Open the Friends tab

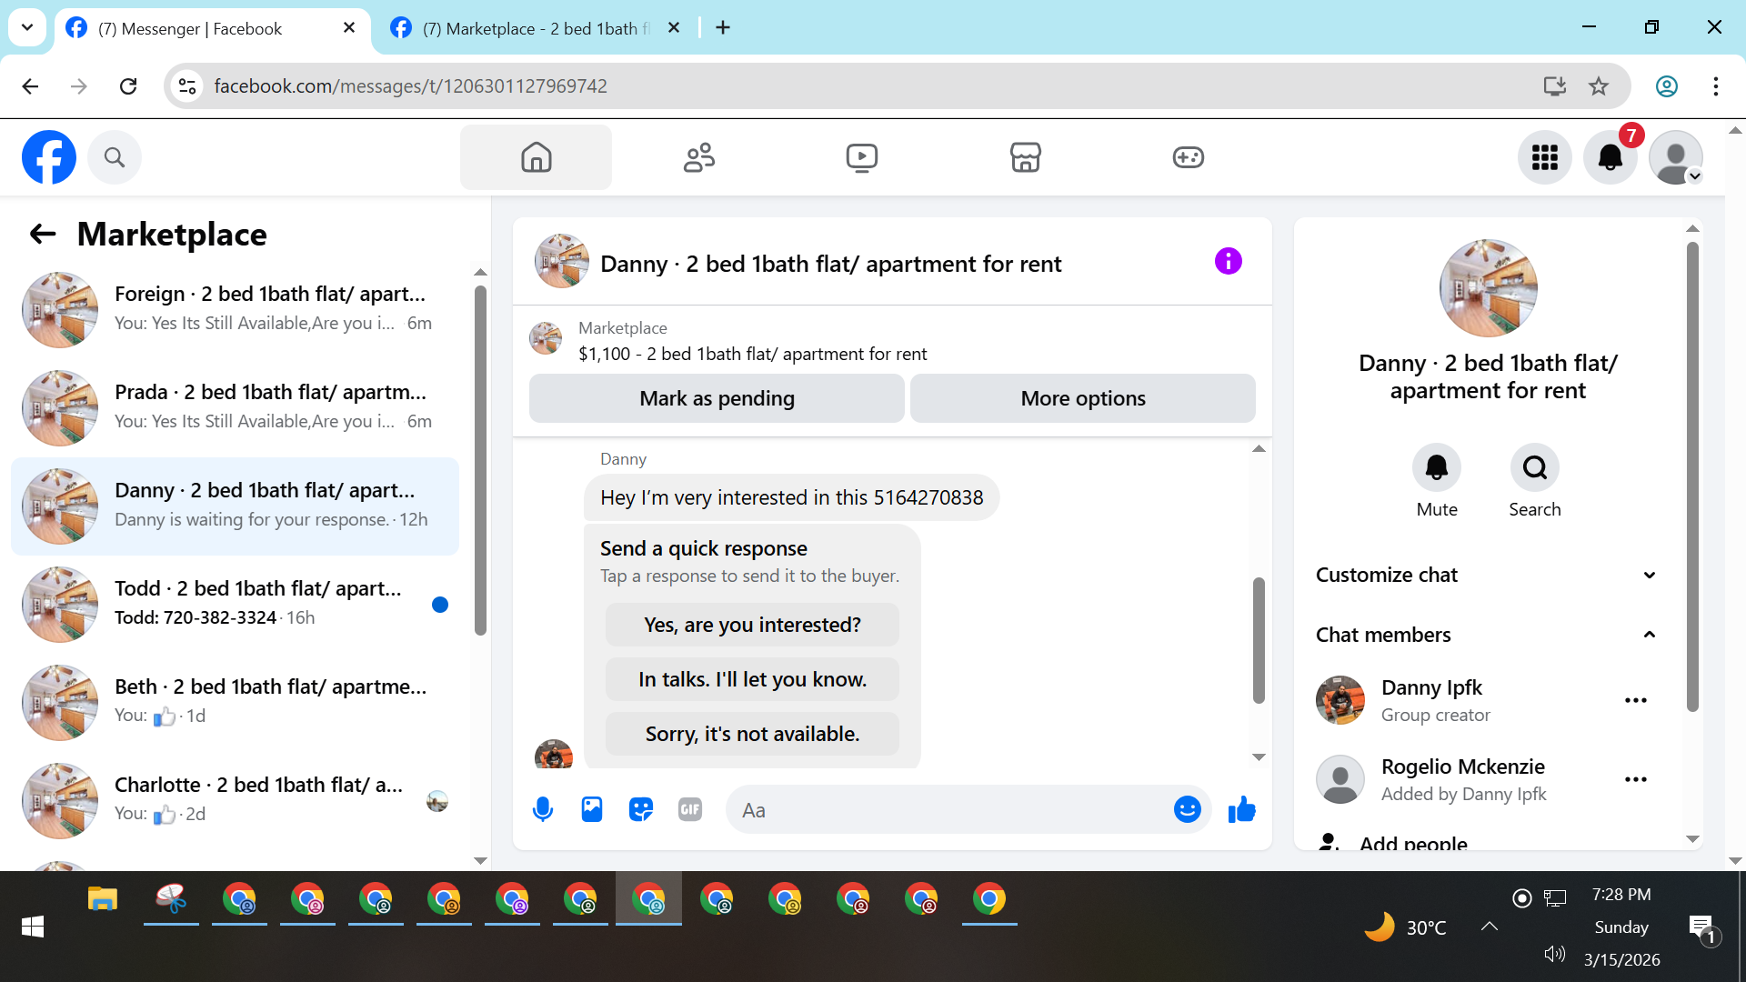point(698,157)
